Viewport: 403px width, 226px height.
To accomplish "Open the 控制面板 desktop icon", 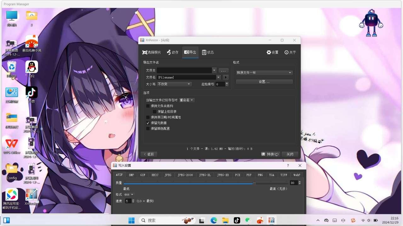I will point(12,95).
